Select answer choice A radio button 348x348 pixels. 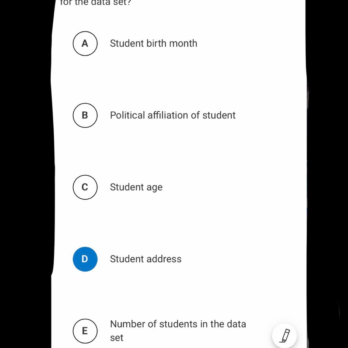(x=85, y=43)
